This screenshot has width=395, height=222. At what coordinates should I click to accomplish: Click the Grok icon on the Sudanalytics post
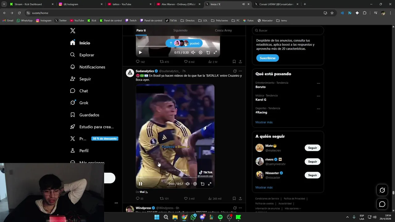[235, 71]
